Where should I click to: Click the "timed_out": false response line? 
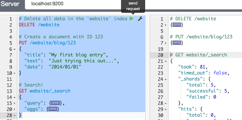(x=204, y=73)
